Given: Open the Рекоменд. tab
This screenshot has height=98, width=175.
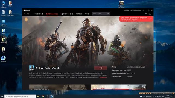Looking at the screenshot, I should 39,14.
